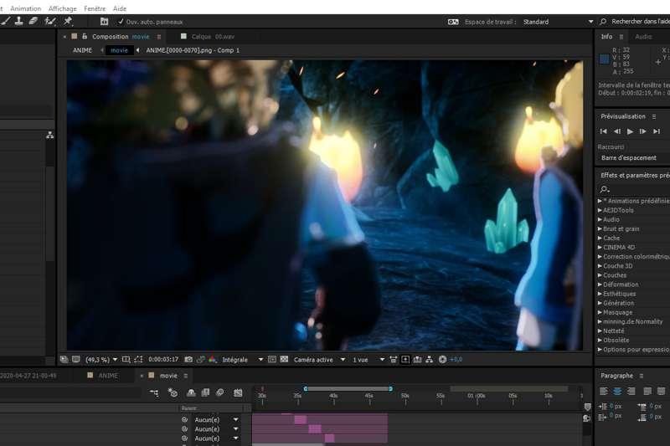Screen dimensions: 670x446
Task: Click the movie breadcrumb in the viewer
Action: tap(119, 50)
